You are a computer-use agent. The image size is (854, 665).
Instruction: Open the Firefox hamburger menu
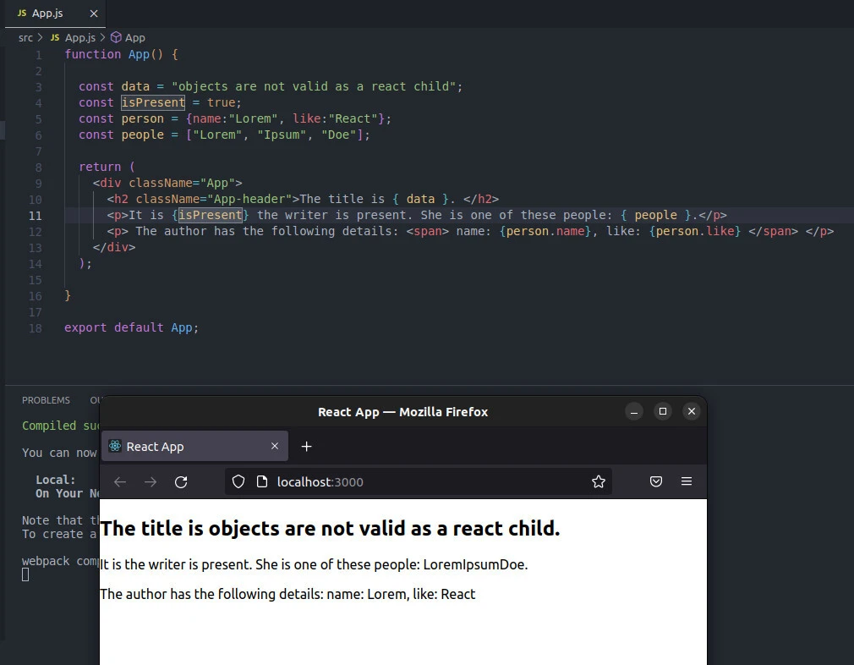[687, 482]
